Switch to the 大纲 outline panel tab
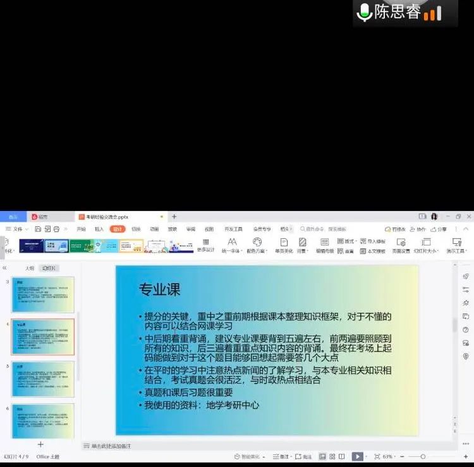 29,268
